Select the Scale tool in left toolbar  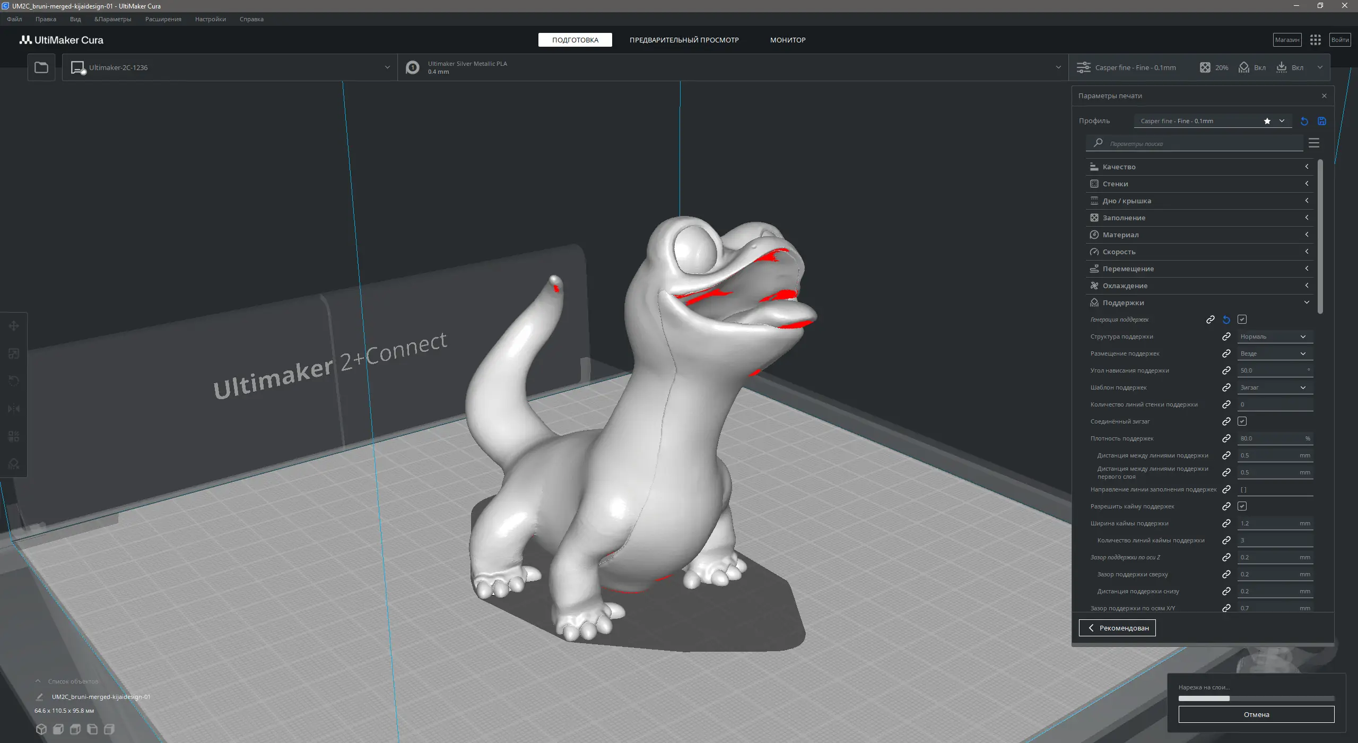(x=14, y=353)
